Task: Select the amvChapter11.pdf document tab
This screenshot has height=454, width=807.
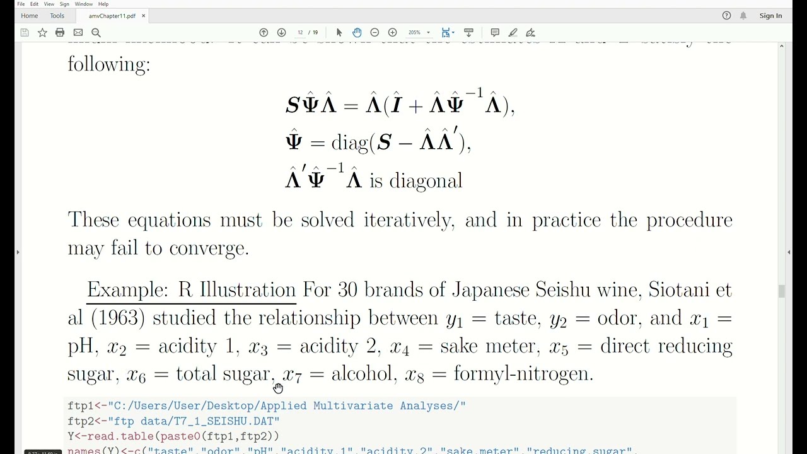Action: pos(112,16)
